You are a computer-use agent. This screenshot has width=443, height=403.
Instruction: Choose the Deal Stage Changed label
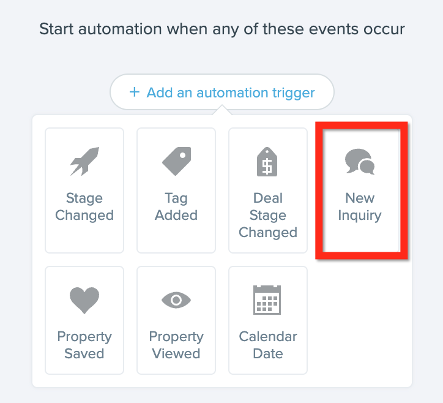tap(268, 215)
